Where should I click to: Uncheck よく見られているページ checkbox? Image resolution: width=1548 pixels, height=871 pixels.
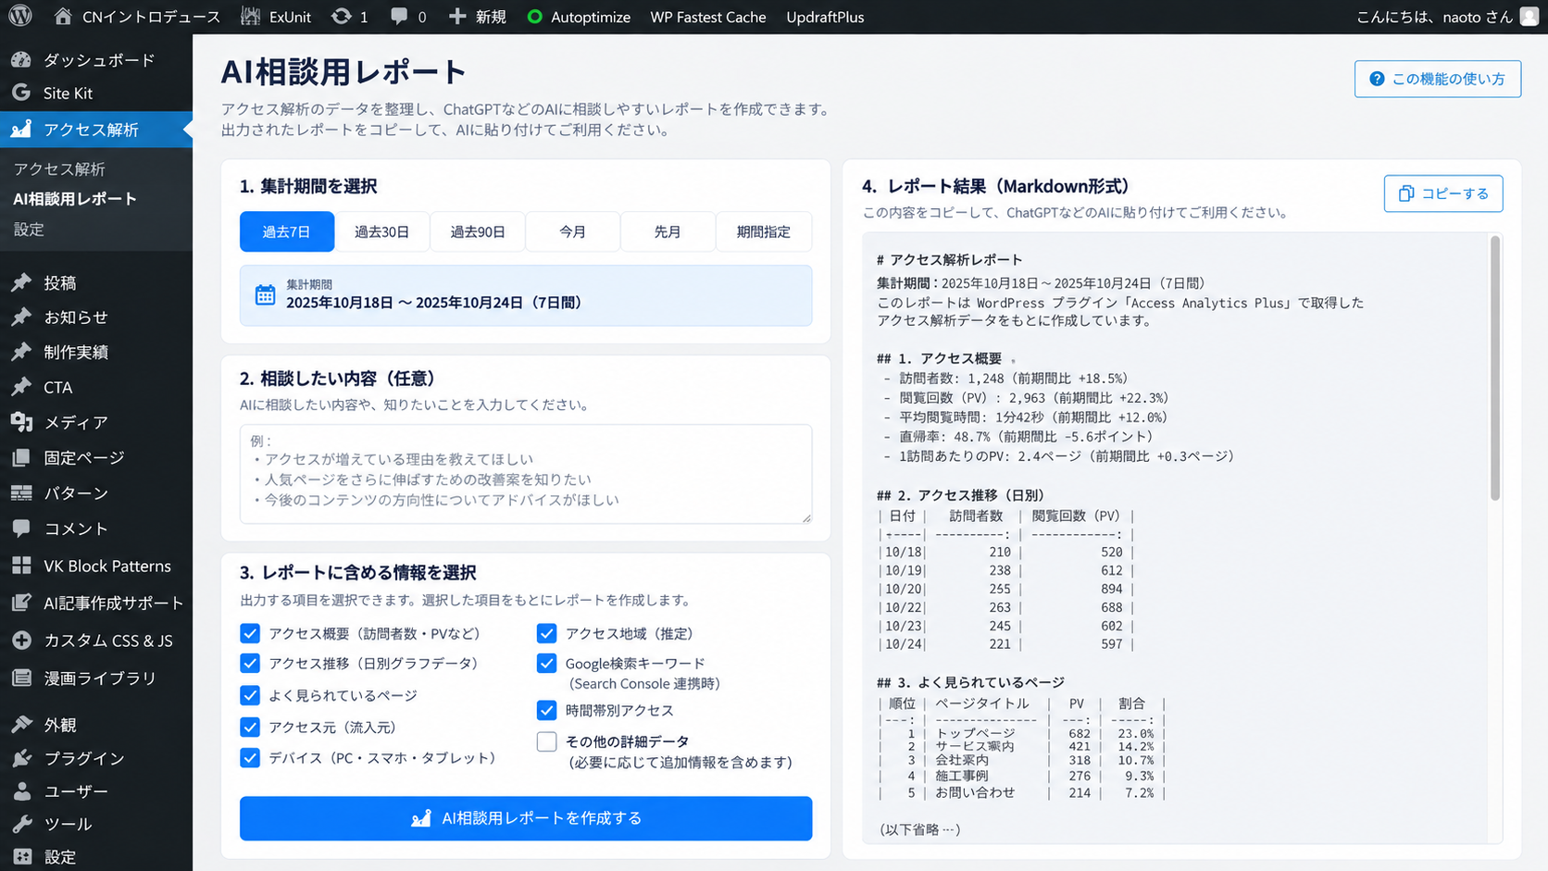250,695
